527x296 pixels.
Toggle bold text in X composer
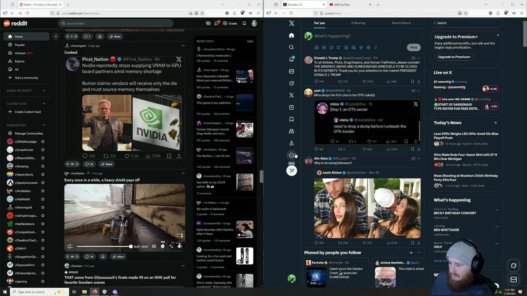[x=368, y=48]
